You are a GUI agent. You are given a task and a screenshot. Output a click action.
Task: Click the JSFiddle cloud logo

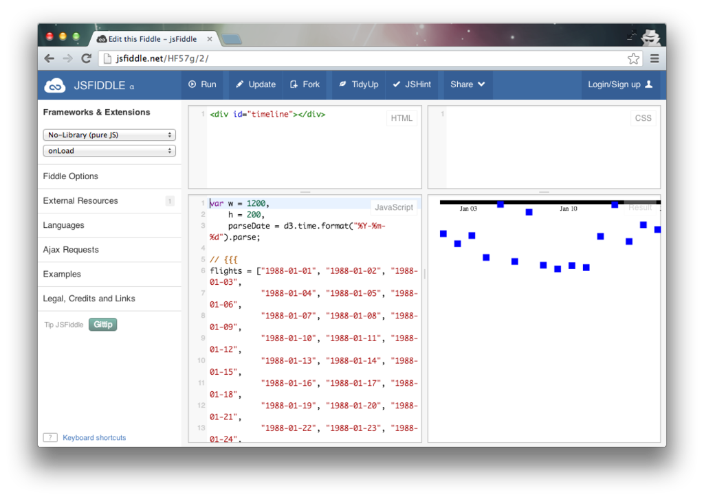[x=55, y=85]
